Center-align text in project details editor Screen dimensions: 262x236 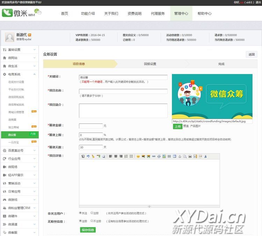[x=116, y=156]
